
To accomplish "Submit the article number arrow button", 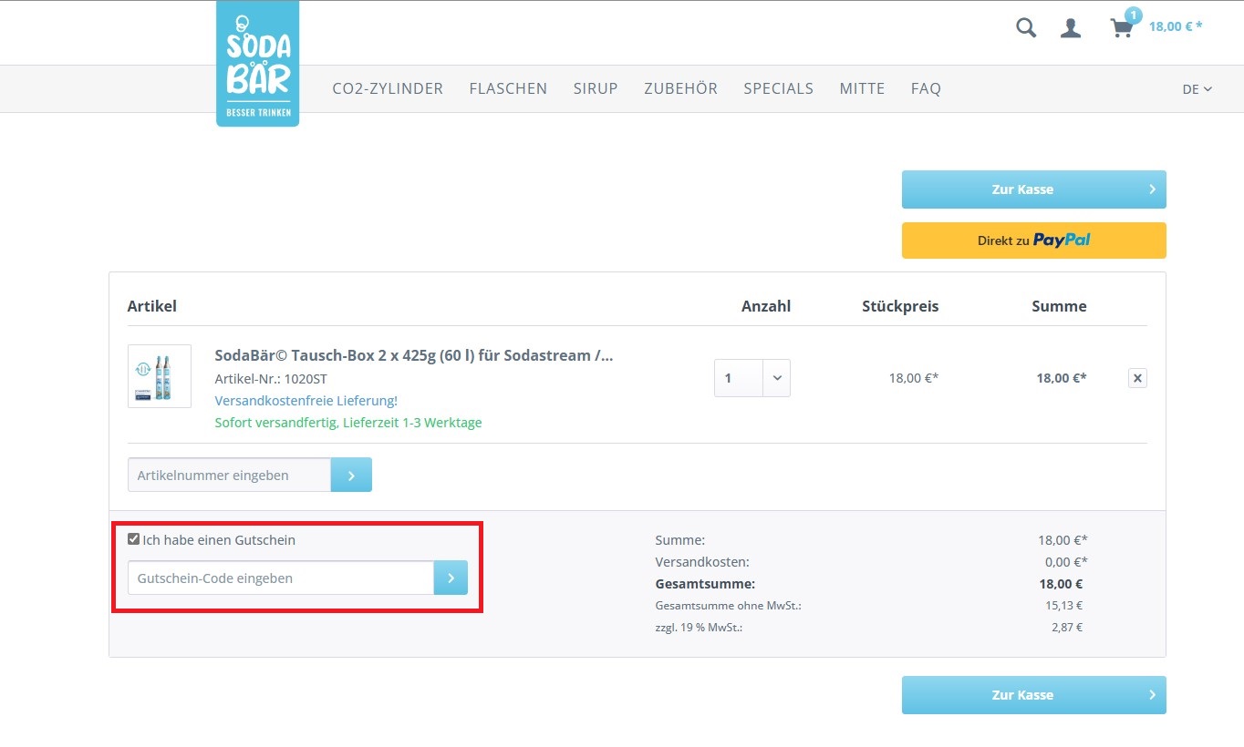I will click(351, 475).
